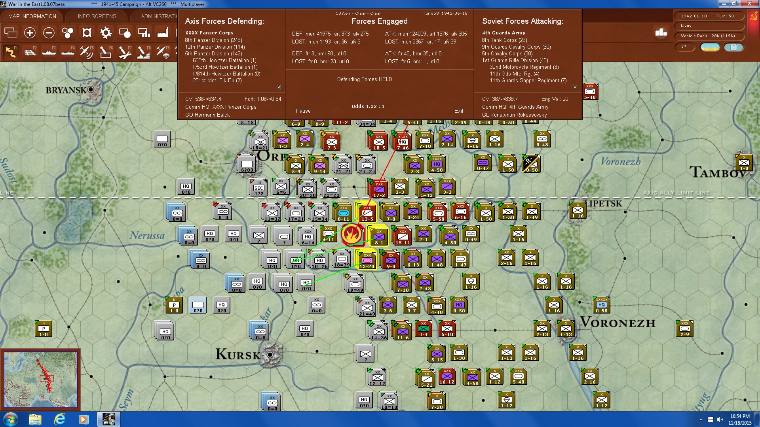Switch to the INFO SCREENS tab

coord(97,16)
